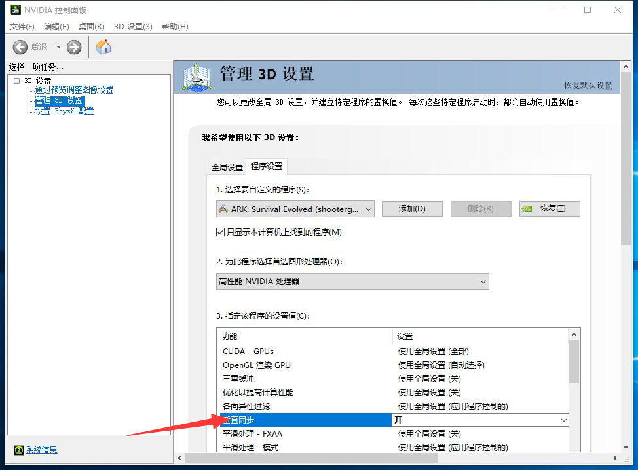Uncheck show only programs found on this computer

(x=221, y=232)
